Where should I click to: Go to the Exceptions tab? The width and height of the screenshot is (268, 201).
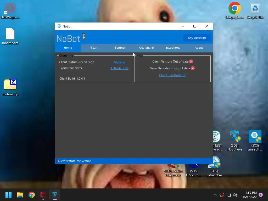(173, 48)
